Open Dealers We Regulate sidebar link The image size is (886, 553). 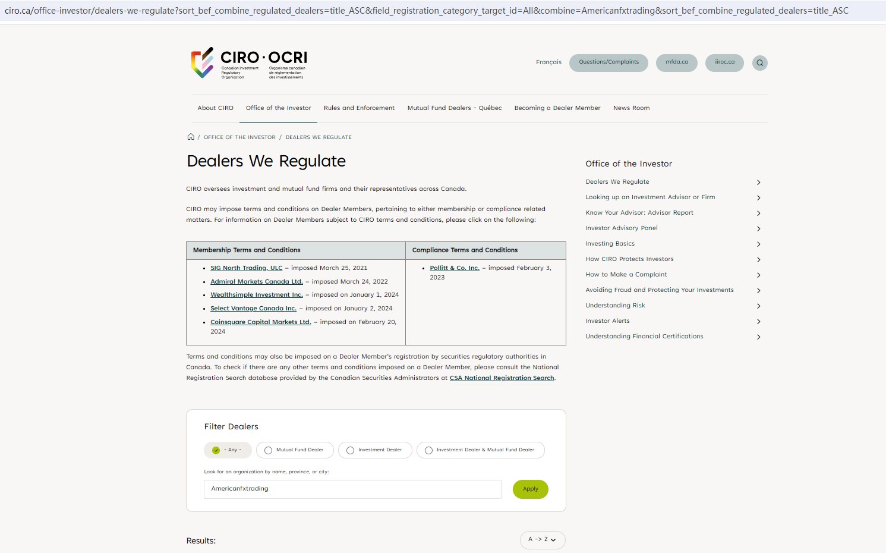[x=617, y=182]
